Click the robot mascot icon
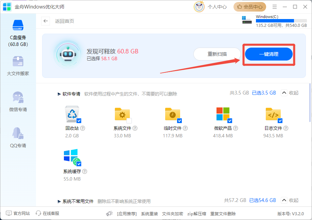The width and height of the screenshot is (312, 220). (68, 54)
